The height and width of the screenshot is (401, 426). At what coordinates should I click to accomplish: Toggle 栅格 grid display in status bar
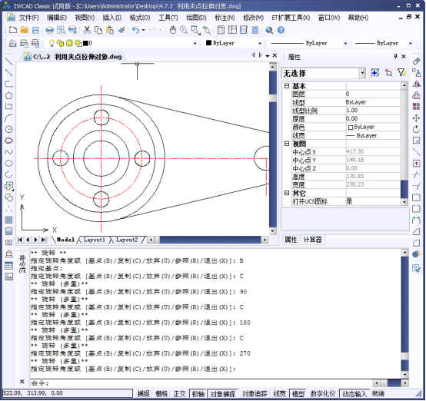pos(161,393)
